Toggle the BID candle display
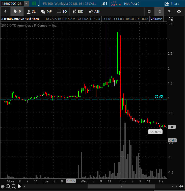This screenshot has width=185, height=191. (x=78, y=12)
